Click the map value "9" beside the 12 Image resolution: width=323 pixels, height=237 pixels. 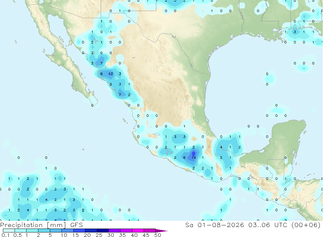pyautogui.click(x=101, y=74)
